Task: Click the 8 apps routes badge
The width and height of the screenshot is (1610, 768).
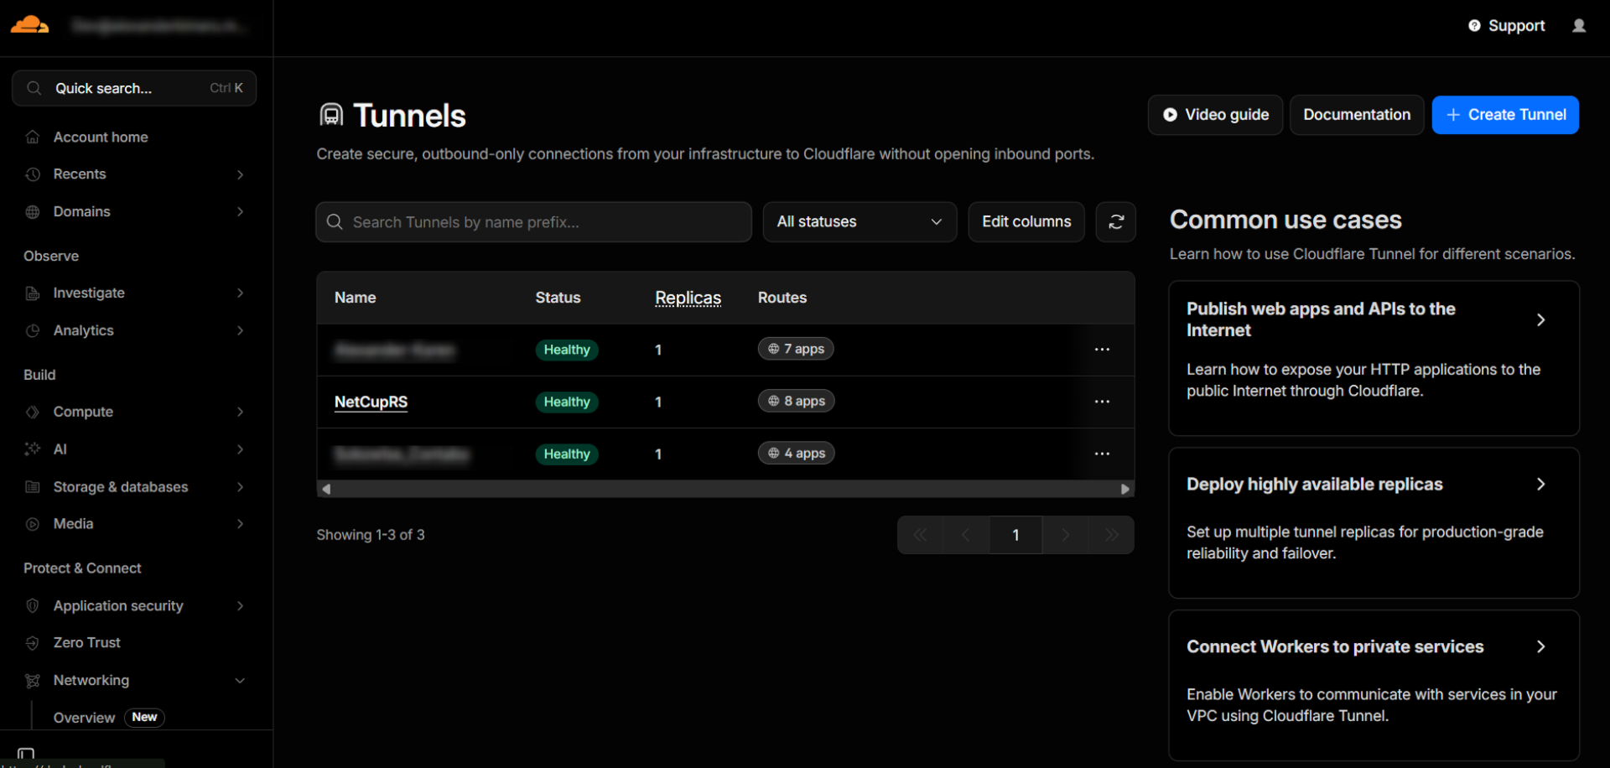Action: [796, 401]
